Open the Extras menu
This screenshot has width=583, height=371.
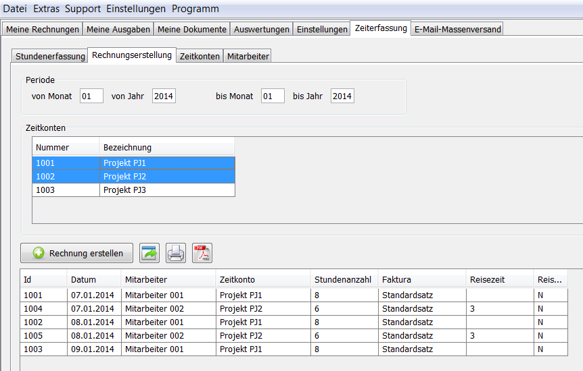45,9
